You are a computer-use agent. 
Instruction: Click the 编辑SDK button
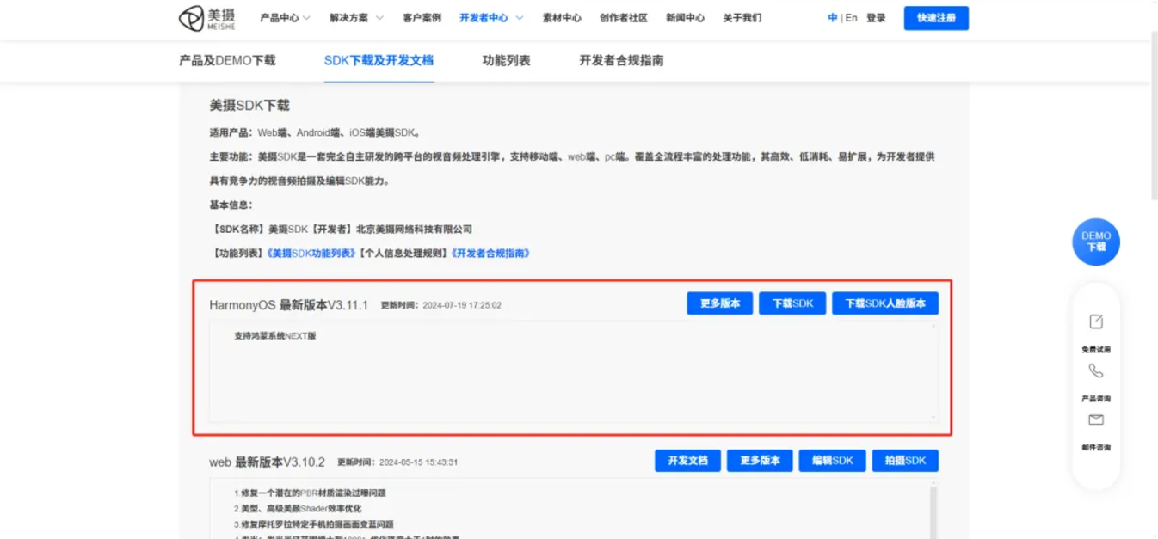(832, 461)
